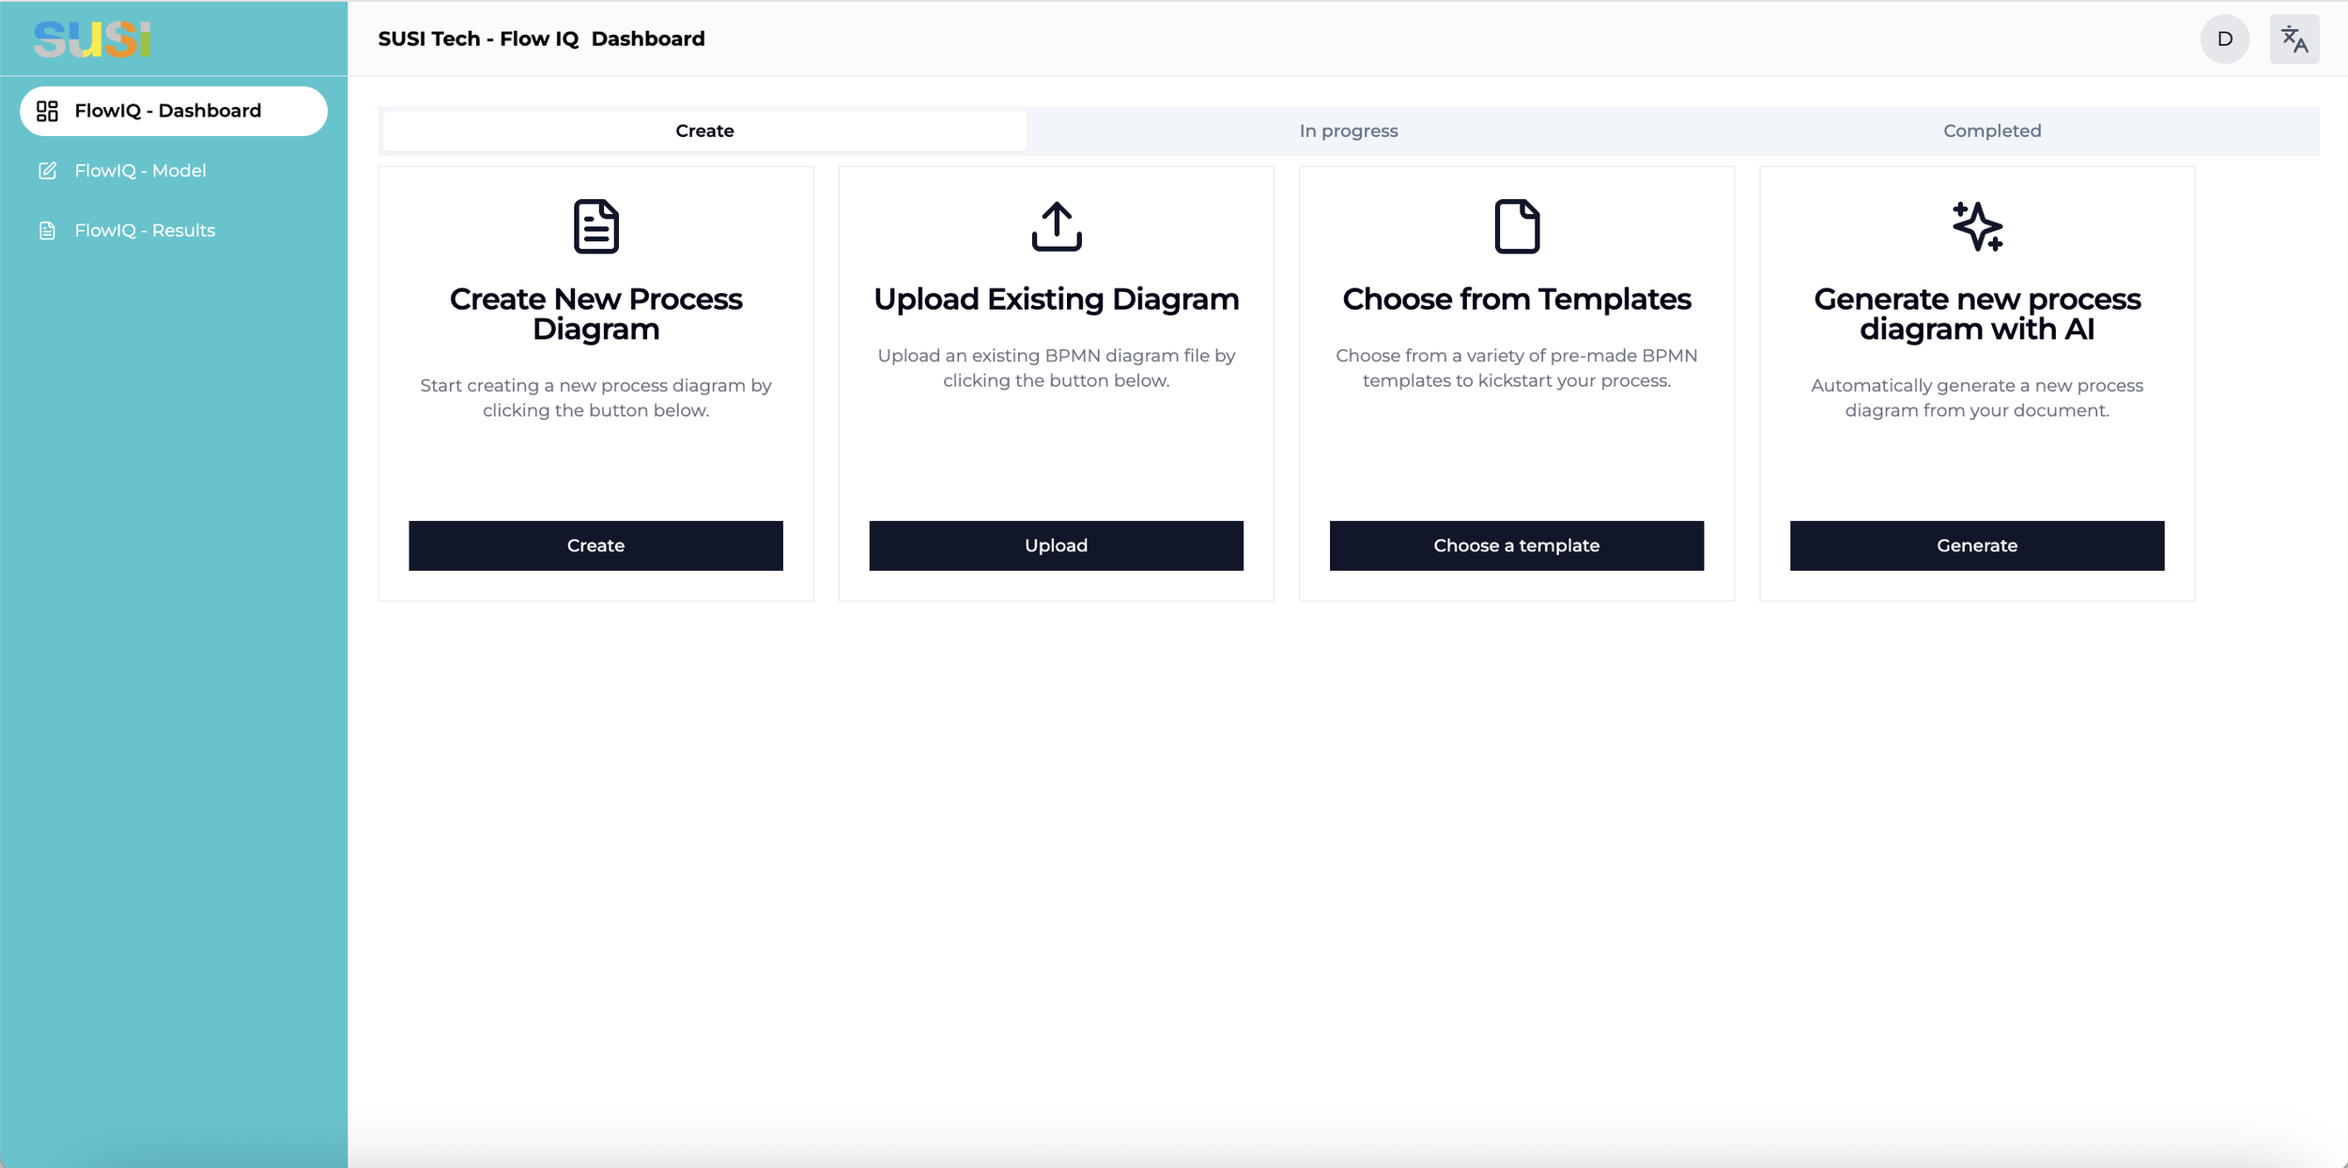Viewport: 2348px width, 1168px height.
Task: Click the Upload Existing Diagram heading
Action: click(x=1056, y=300)
